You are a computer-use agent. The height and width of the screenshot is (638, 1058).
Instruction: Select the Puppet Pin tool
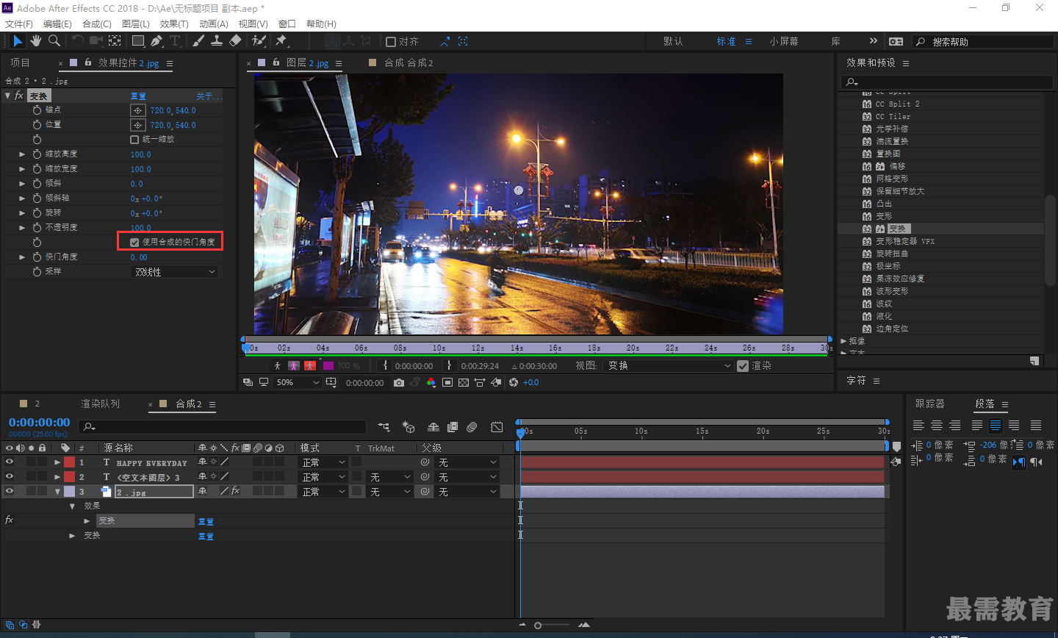coord(281,41)
